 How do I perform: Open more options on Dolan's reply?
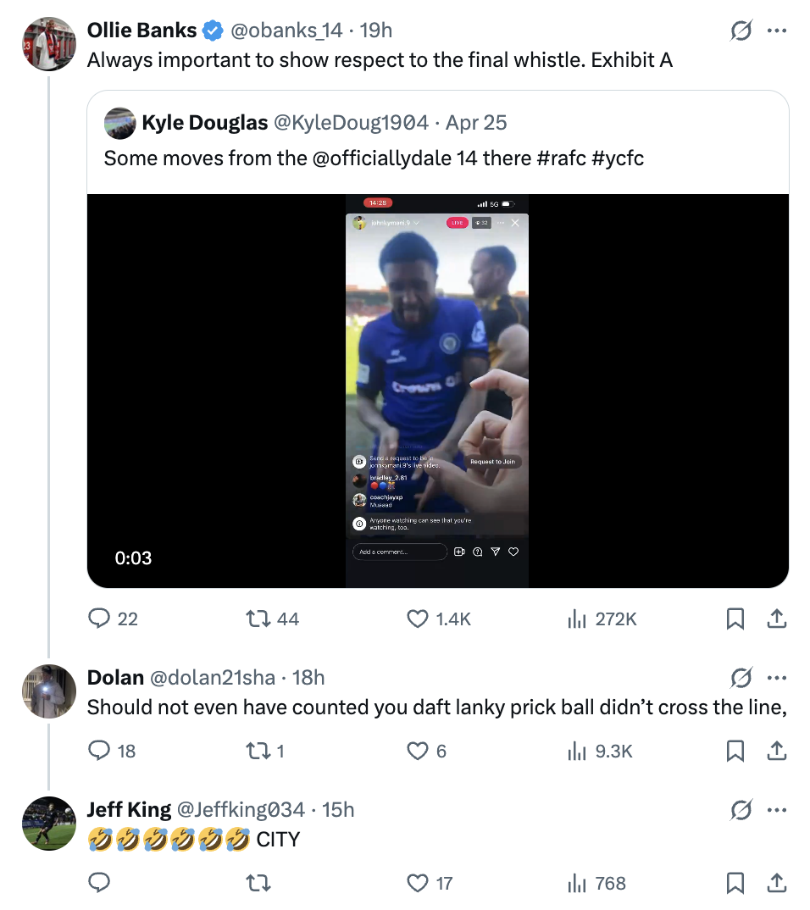[776, 678]
